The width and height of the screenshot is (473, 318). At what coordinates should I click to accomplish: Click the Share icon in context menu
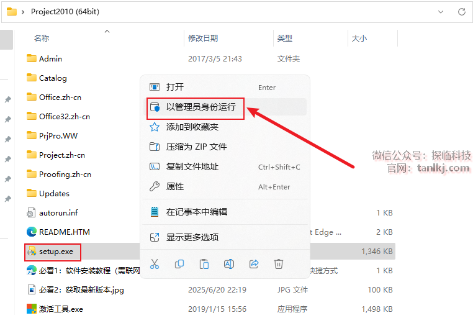(254, 264)
